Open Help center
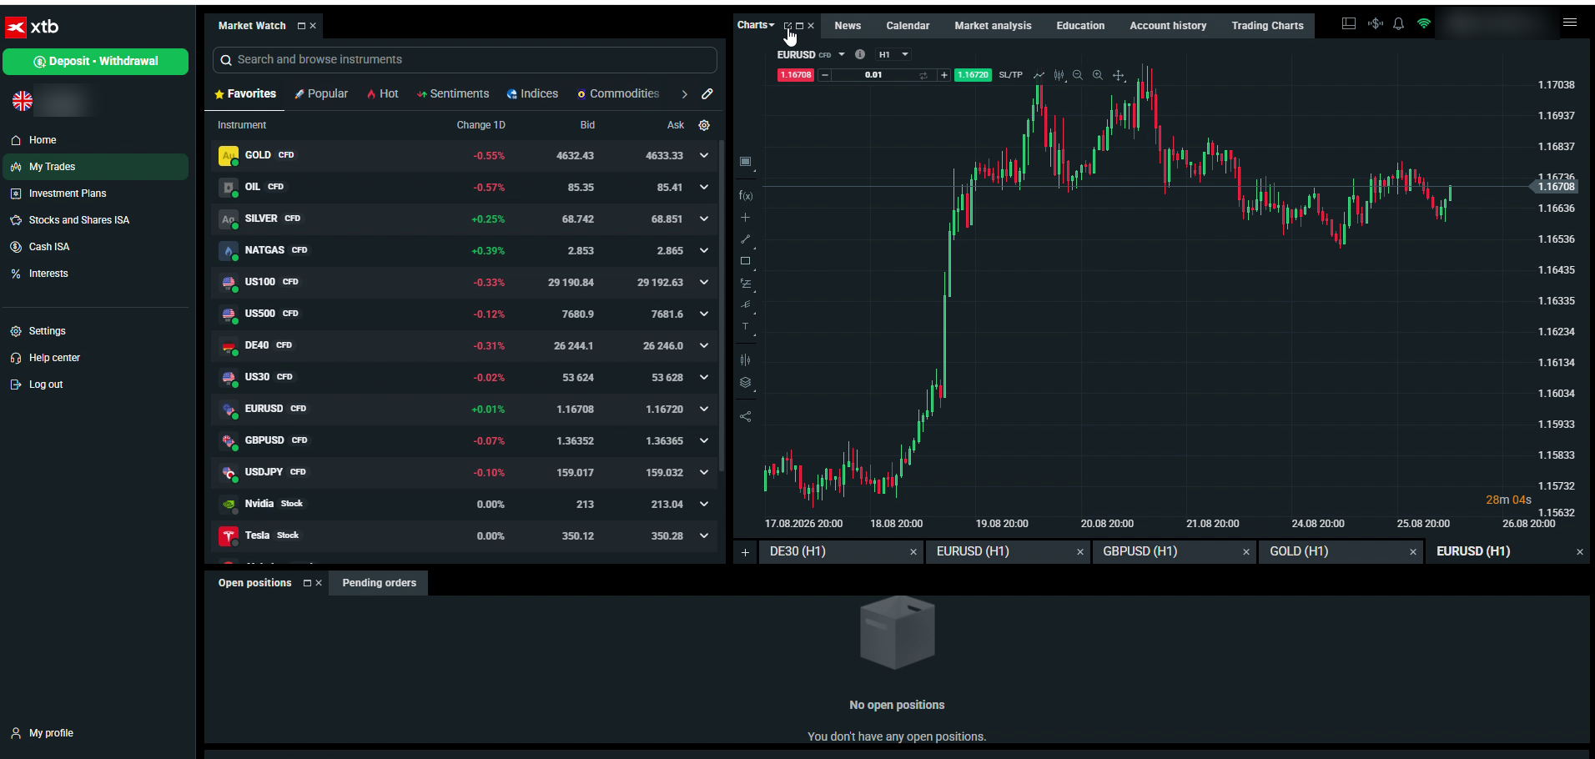1595x759 pixels. tap(54, 358)
